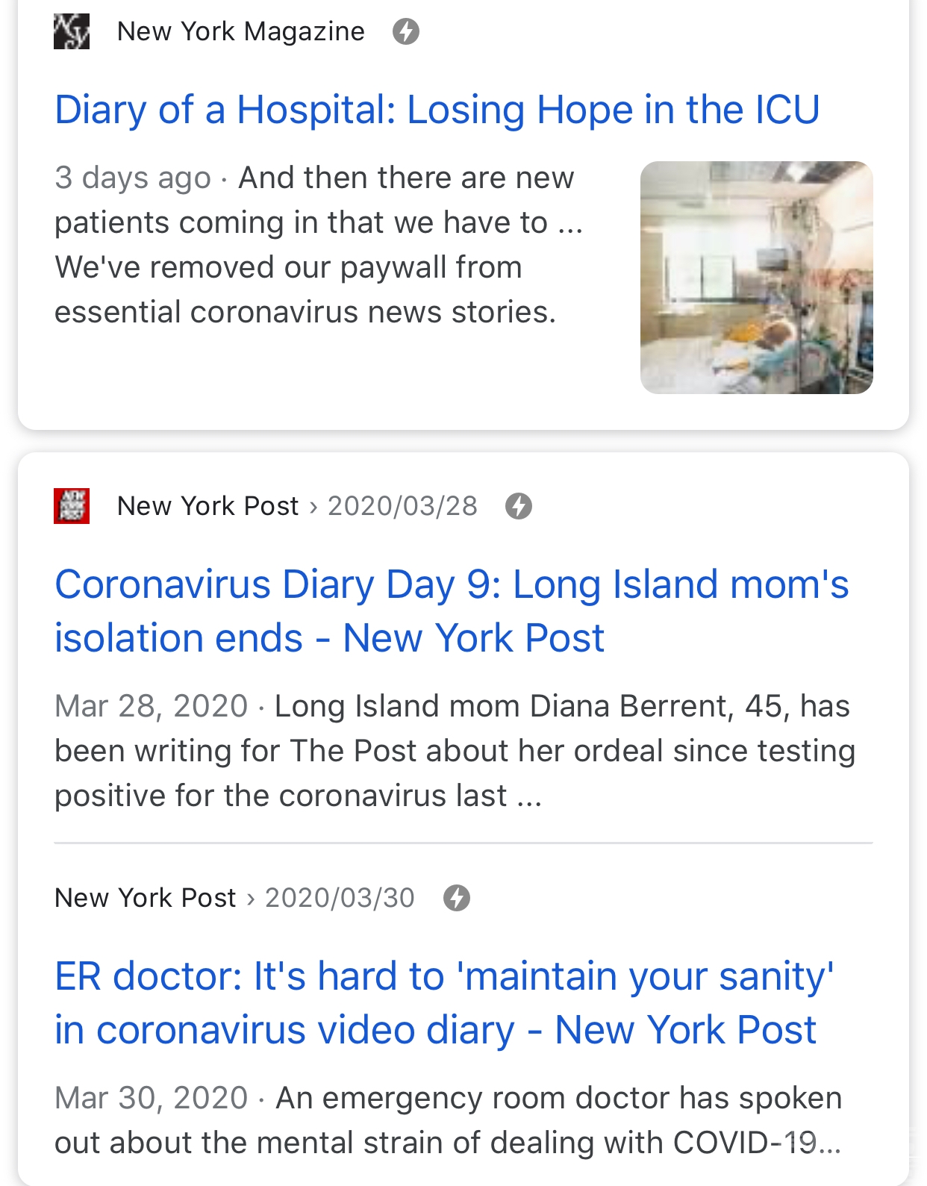Click "New York Post" source above ER doctor article
Image resolution: width=927 pixels, height=1186 pixels.
[x=146, y=898]
